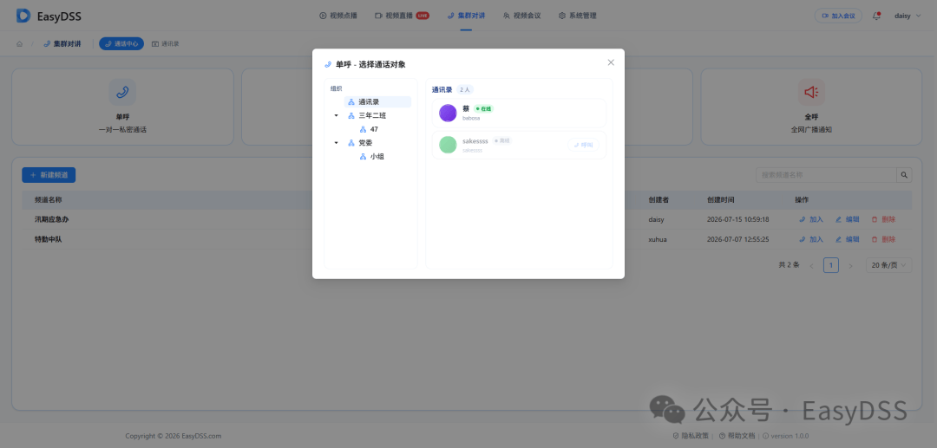Click the 汛期应急办 channel name
This screenshot has width=937, height=448.
tap(51, 219)
